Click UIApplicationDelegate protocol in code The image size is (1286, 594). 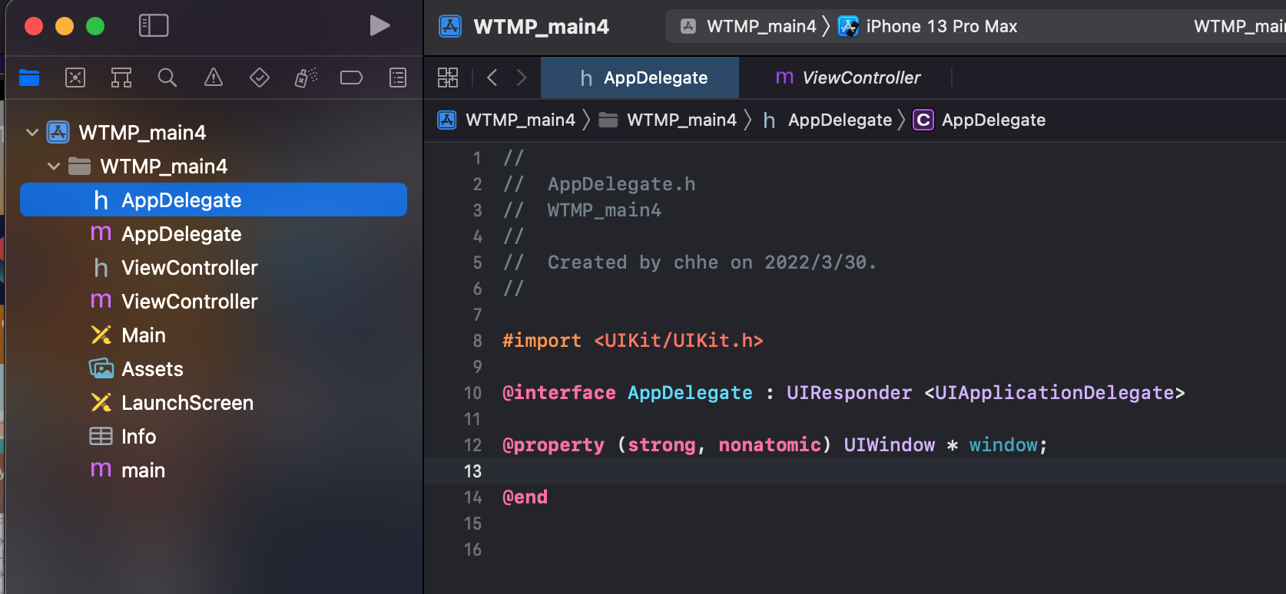point(1054,393)
